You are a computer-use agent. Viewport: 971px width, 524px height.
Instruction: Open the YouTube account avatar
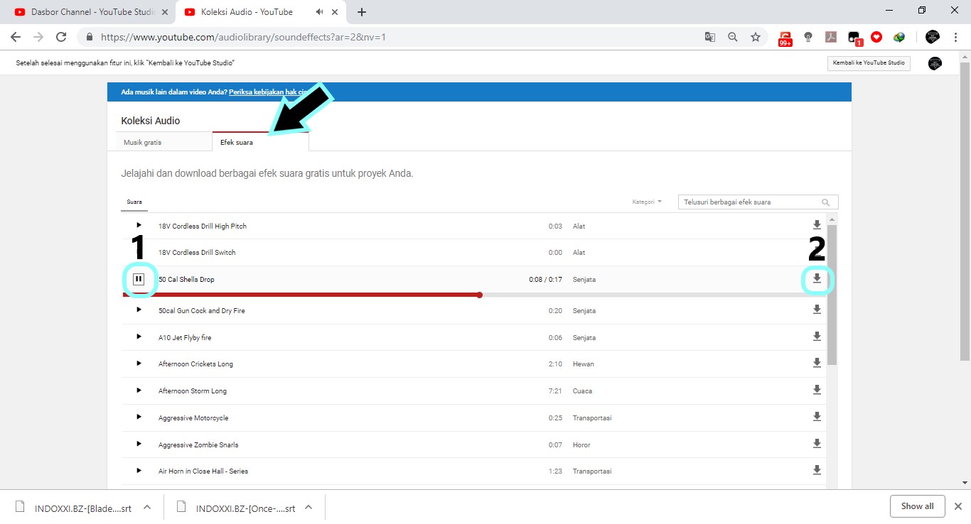pos(935,63)
